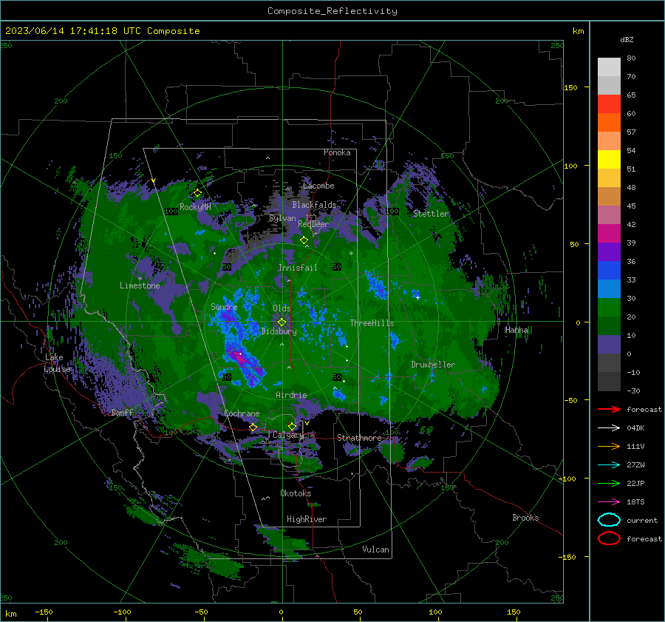The image size is (665, 622).
Task: Click the red forecast ellipse icon
Action: [x=609, y=538]
